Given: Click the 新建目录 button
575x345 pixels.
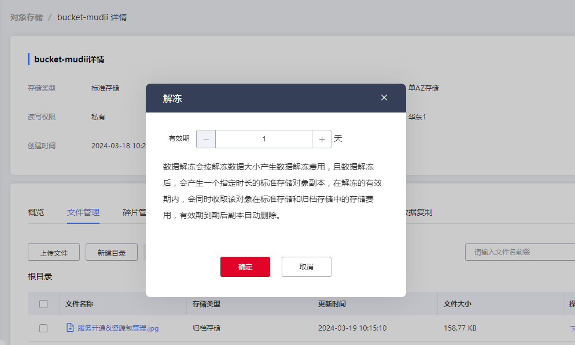Looking at the screenshot, I should 112,253.
